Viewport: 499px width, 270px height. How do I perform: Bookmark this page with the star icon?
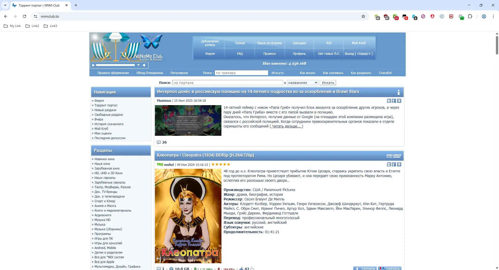pos(363,16)
